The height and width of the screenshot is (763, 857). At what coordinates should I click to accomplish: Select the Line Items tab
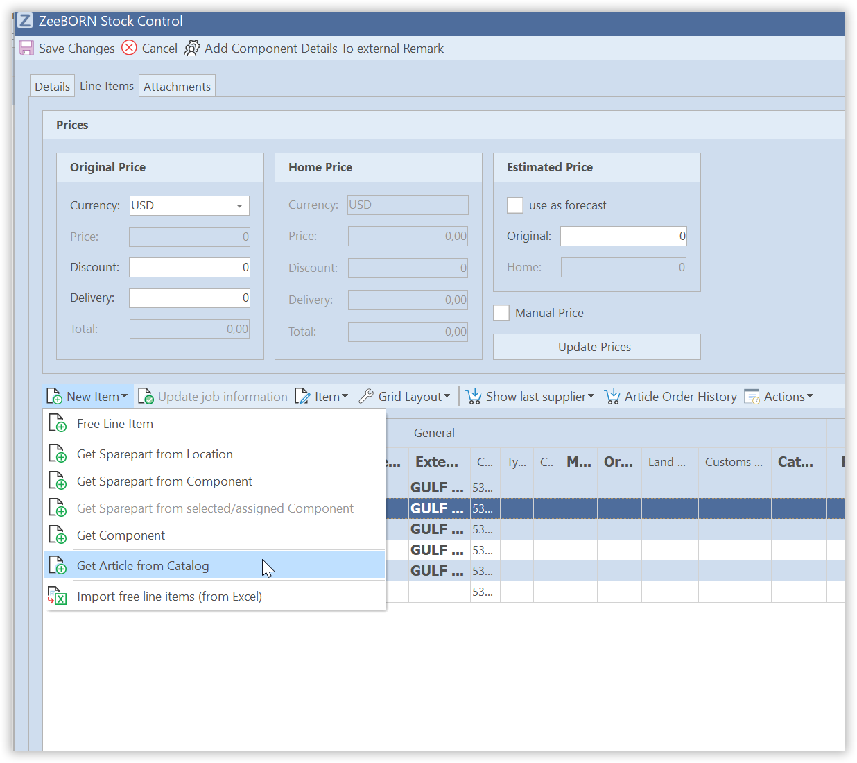point(107,86)
